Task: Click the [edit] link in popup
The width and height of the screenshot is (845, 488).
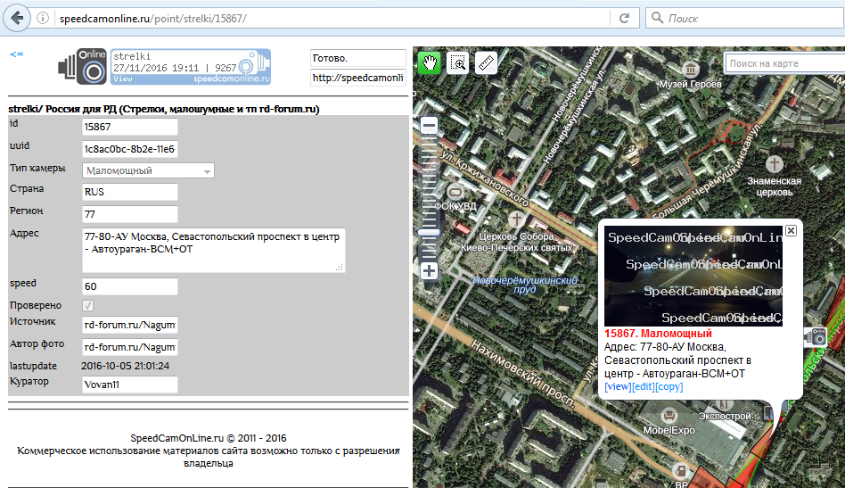Action: coord(643,386)
